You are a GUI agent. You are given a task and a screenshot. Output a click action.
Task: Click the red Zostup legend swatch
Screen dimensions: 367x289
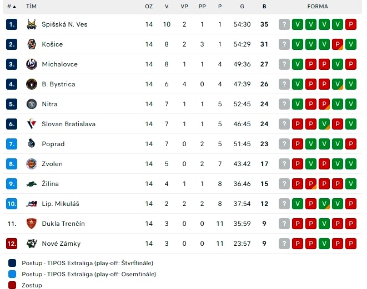[x=13, y=285]
